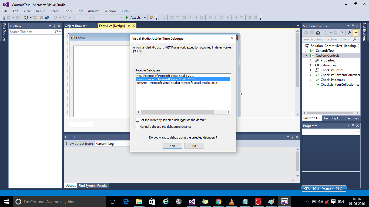Open the File menu
The width and height of the screenshot is (369, 207).
pos(5,11)
